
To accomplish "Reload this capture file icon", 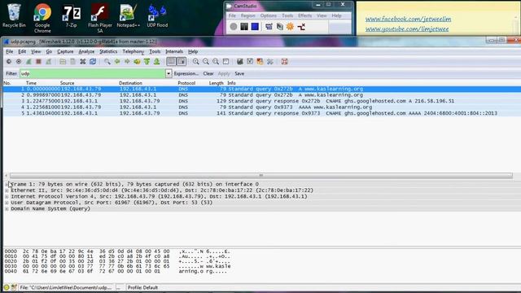I will click(x=93, y=62).
